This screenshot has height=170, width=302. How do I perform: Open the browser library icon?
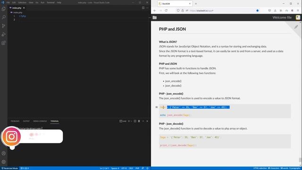point(281,10)
